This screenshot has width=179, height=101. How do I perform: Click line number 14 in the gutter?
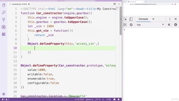point(15,65)
